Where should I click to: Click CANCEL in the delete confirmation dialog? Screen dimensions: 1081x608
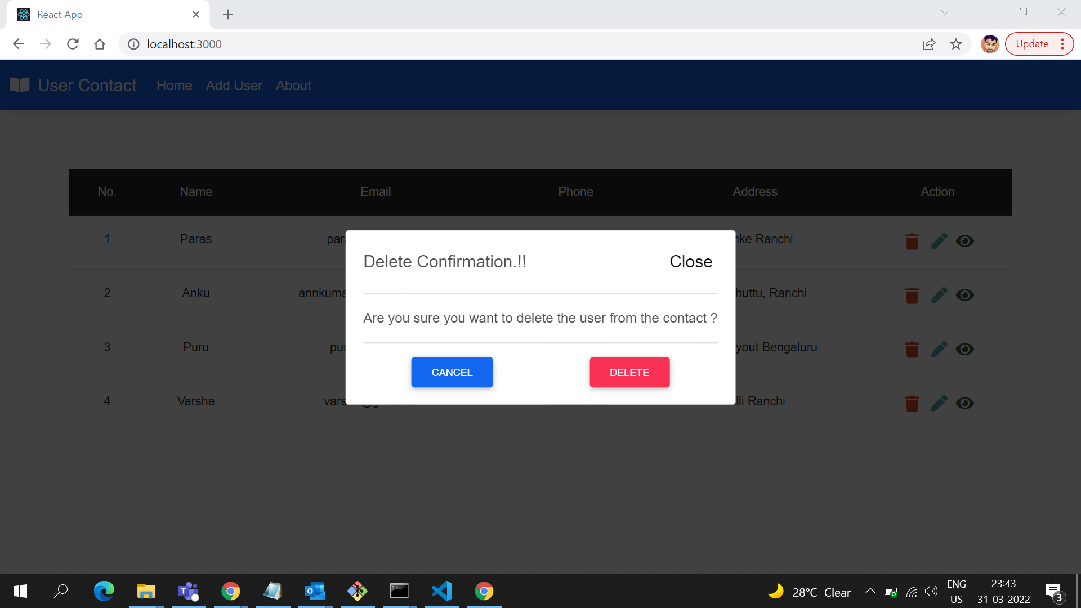(452, 372)
